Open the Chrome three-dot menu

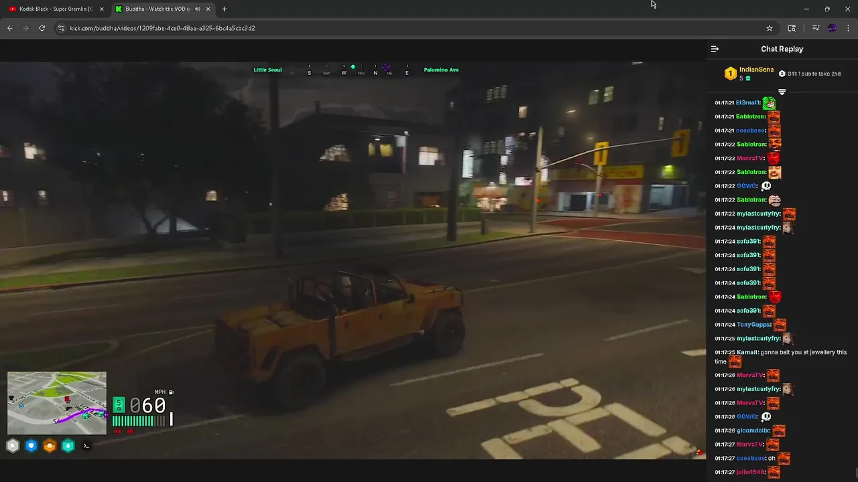[849, 28]
